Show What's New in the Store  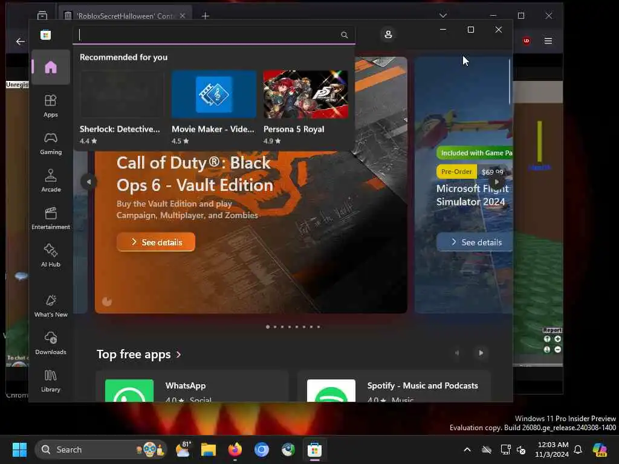[51, 306]
